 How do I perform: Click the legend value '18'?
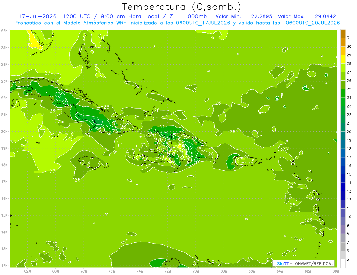tap(349, 149)
